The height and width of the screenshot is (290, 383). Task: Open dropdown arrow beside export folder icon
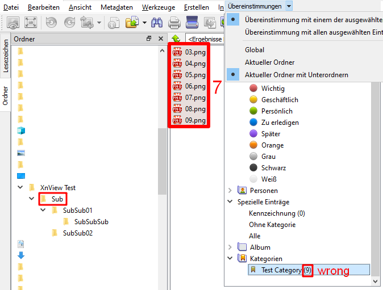coord(144,23)
